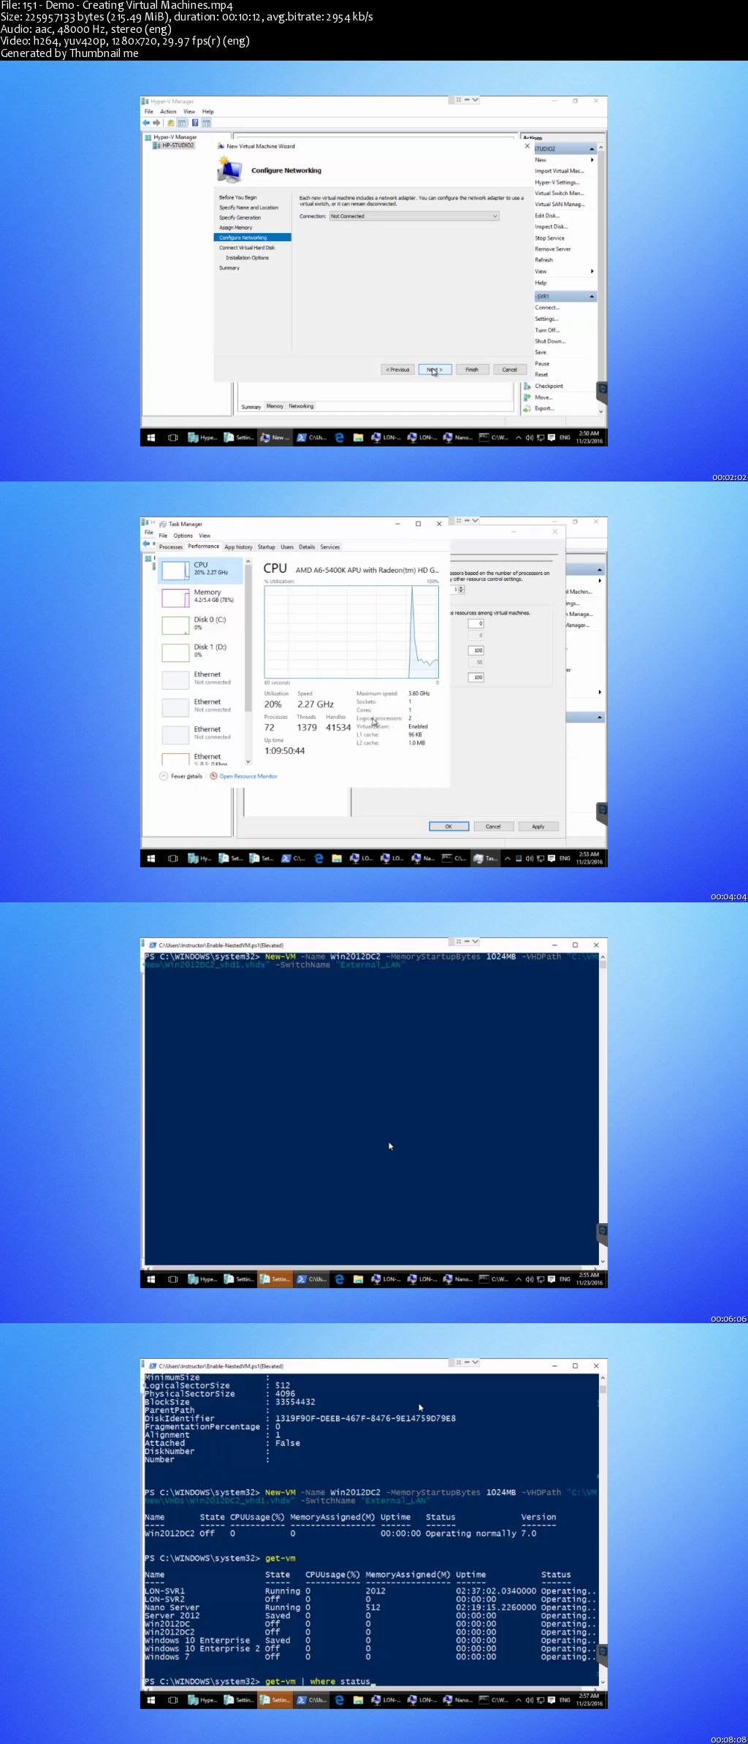This screenshot has width=748, height=1744.
Task: Click volume icon in tray showing 2:50 AM
Action: (529, 438)
